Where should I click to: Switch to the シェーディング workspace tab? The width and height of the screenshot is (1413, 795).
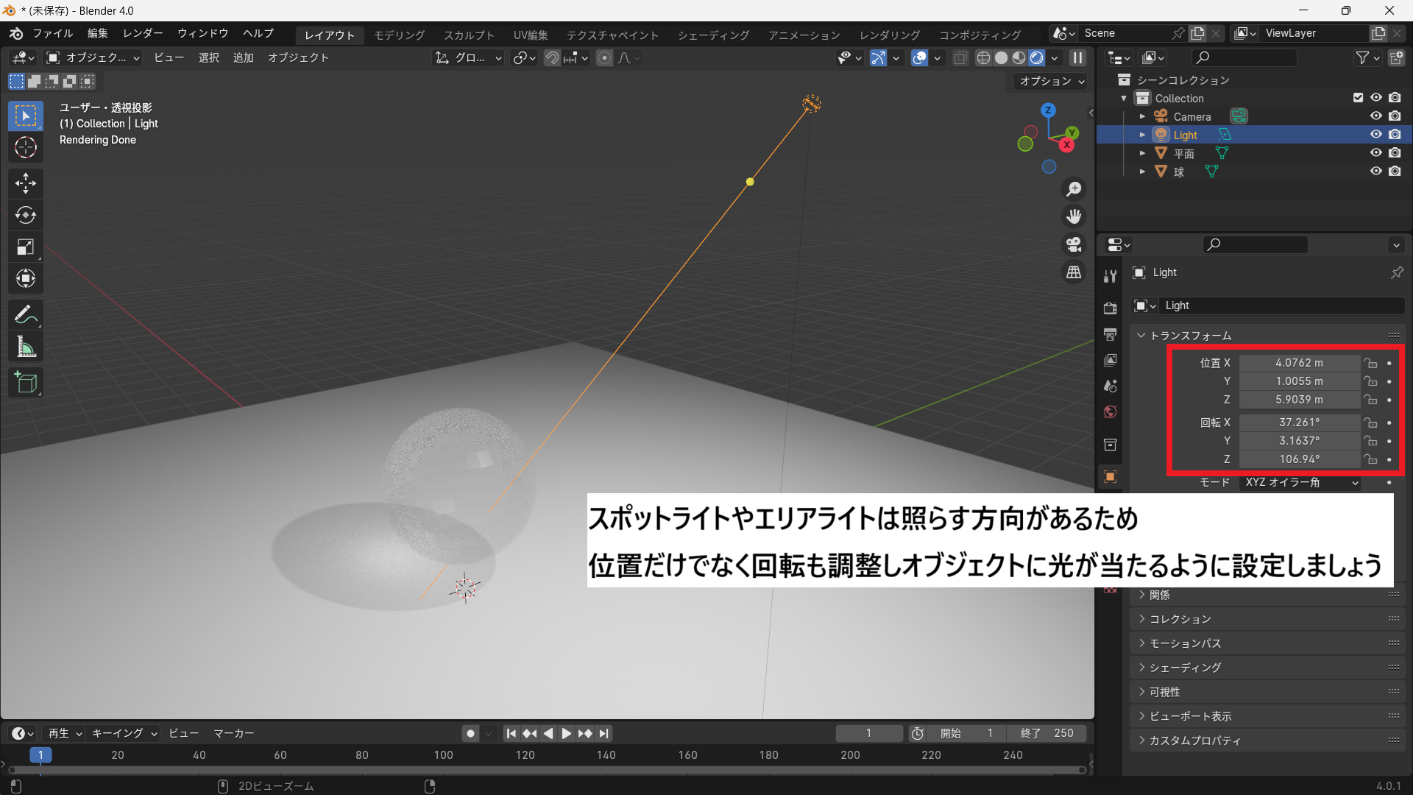[713, 35]
